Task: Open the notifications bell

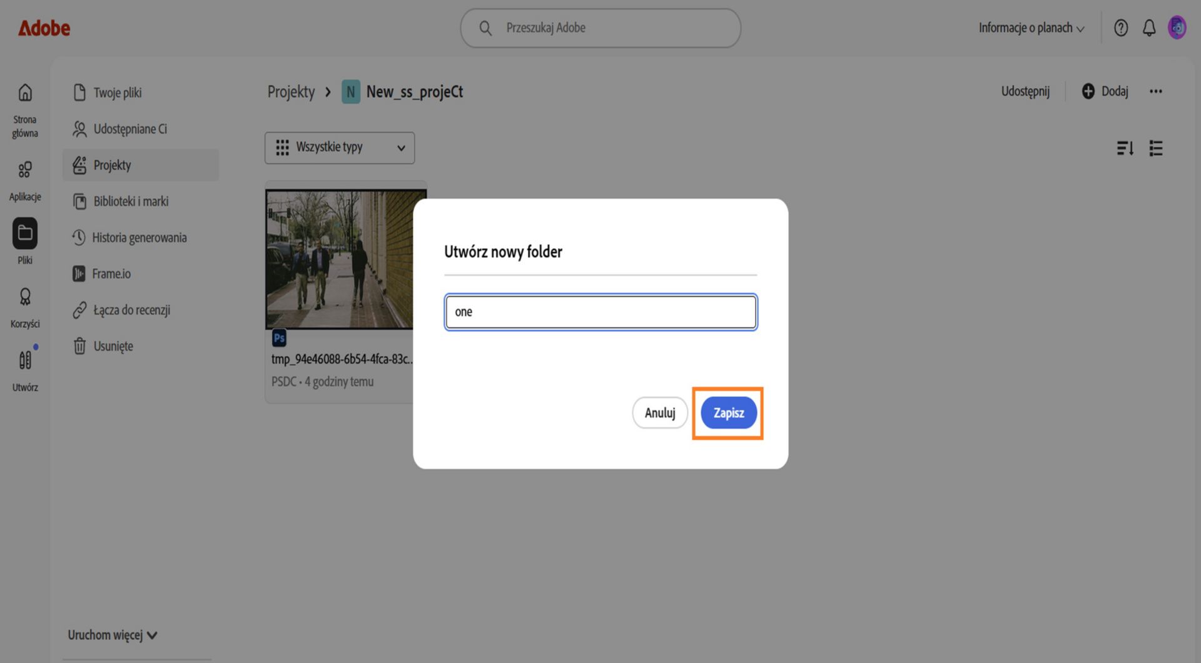Action: [1149, 28]
